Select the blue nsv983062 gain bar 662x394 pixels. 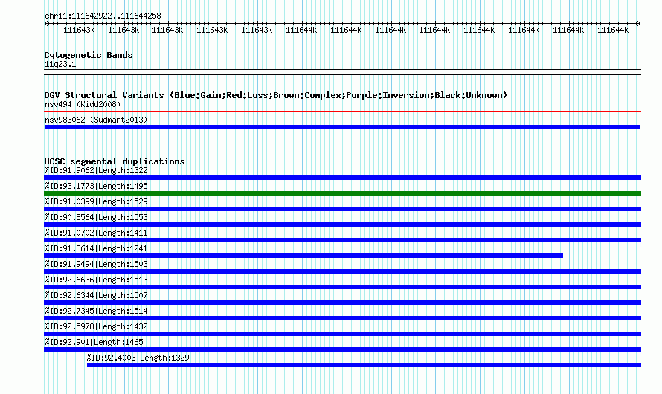point(342,127)
